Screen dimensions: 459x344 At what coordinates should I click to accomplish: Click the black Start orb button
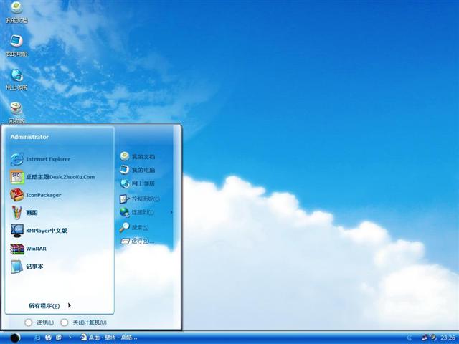pyautogui.click(x=14, y=338)
